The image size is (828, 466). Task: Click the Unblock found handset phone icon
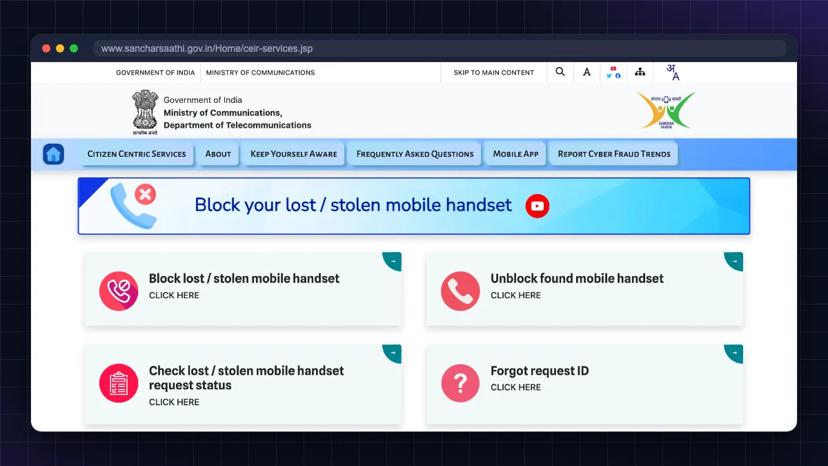tap(460, 291)
